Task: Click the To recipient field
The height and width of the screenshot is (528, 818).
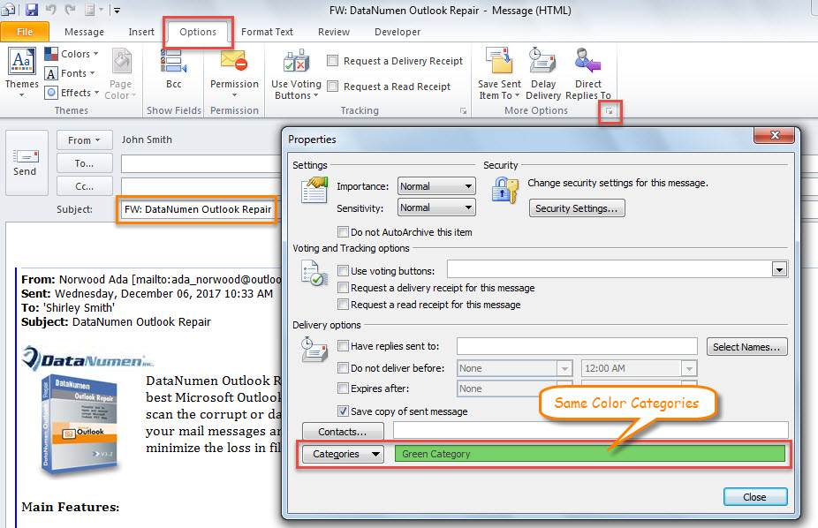Action: tap(201, 163)
